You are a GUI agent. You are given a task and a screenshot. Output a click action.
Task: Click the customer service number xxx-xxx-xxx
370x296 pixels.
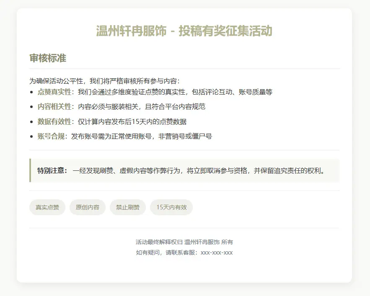pyautogui.click(x=217, y=252)
